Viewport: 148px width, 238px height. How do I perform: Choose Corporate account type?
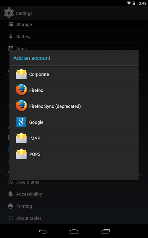pos(74,74)
